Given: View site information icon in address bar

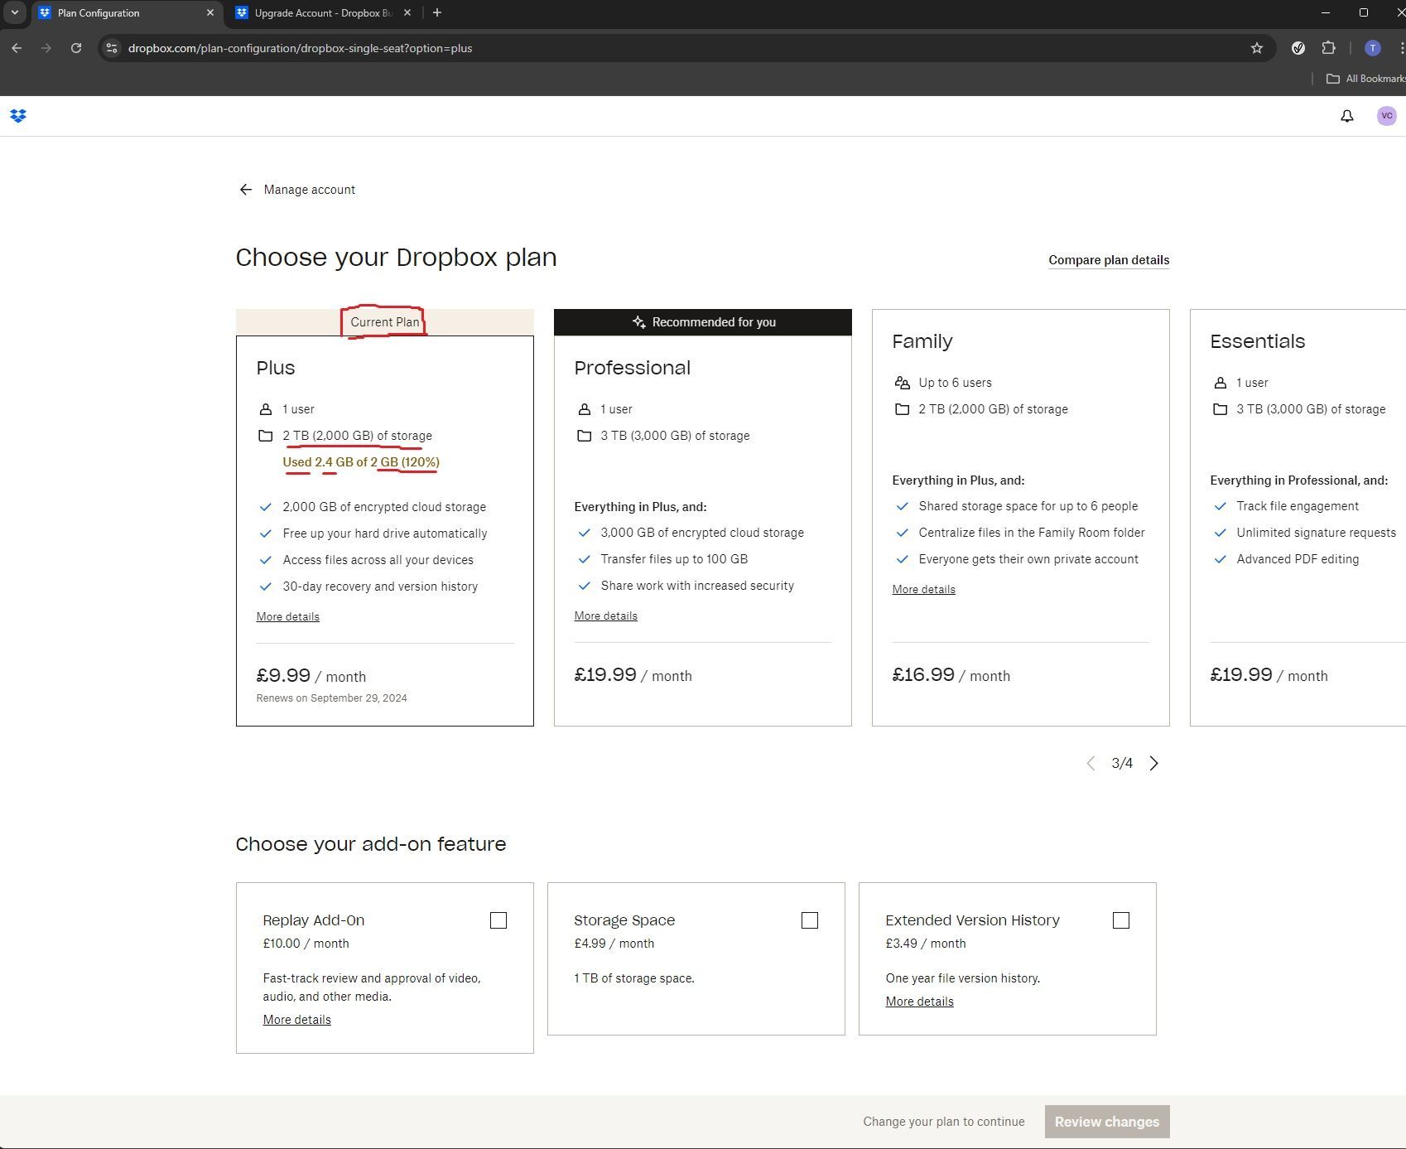Looking at the screenshot, I should point(113,48).
